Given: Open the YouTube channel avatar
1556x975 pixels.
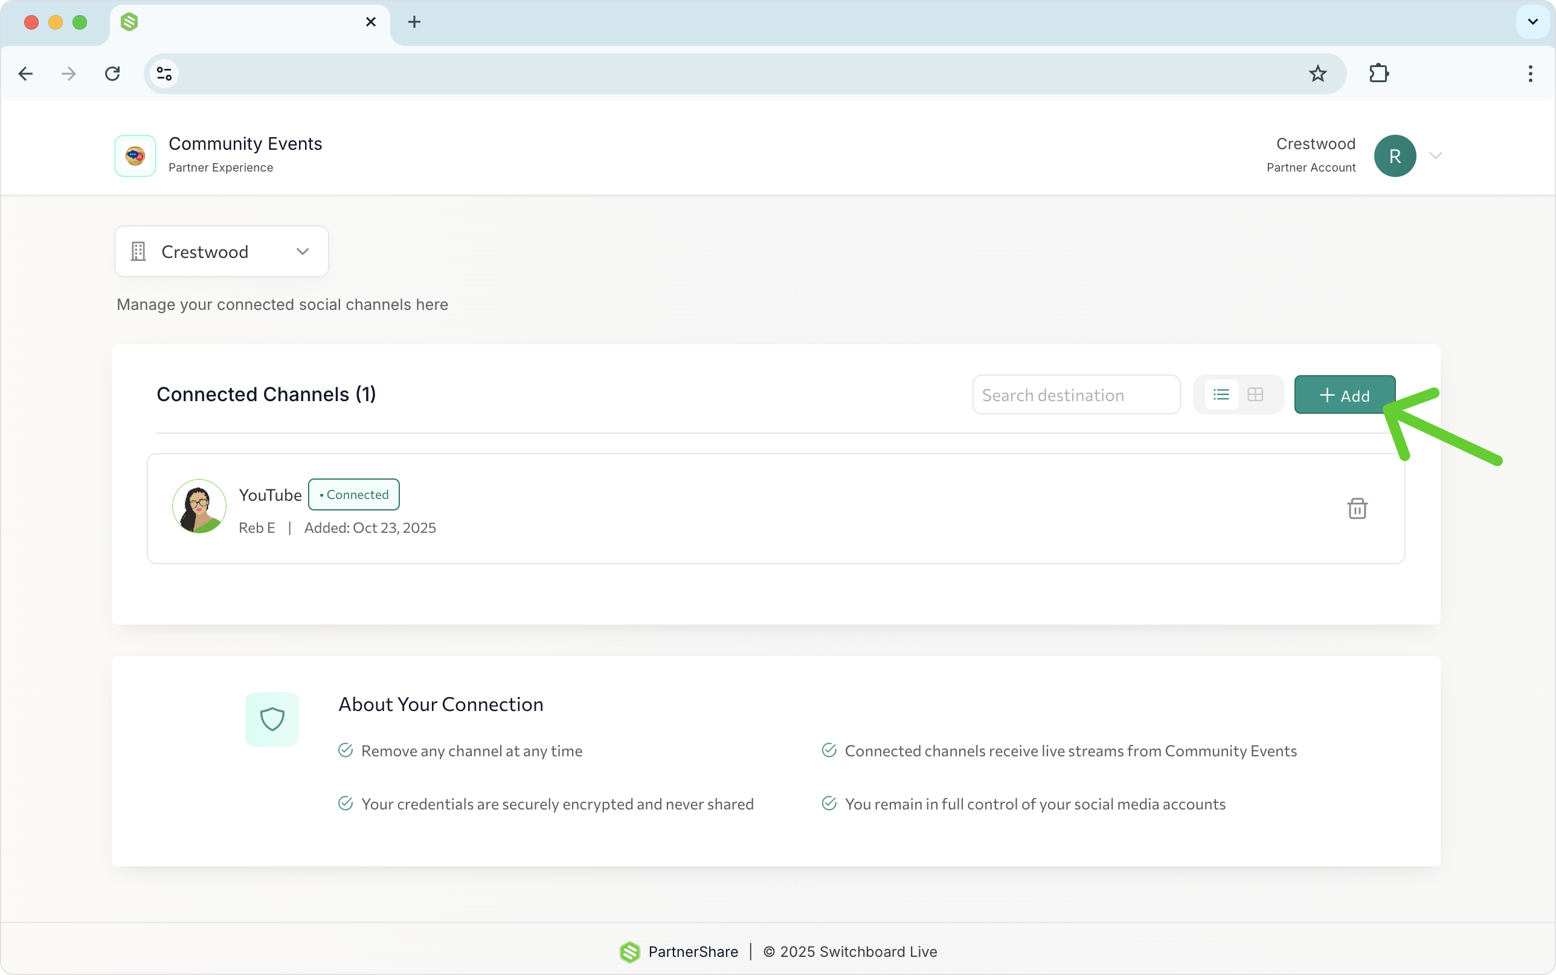Looking at the screenshot, I should [199, 506].
